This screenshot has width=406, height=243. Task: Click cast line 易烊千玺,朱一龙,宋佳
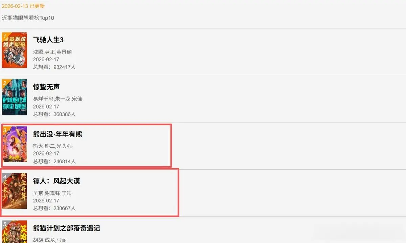click(x=58, y=99)
